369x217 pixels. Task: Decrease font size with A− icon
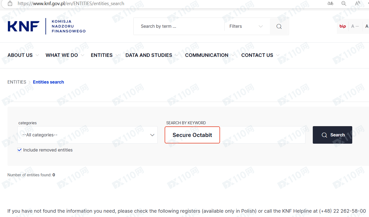(355, 26)
